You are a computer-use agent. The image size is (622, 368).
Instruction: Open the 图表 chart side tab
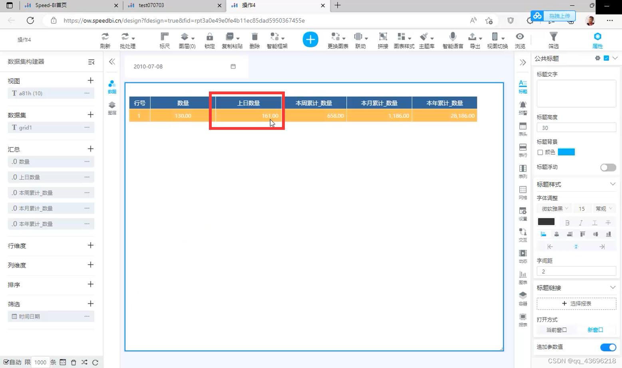click(523, 277)
